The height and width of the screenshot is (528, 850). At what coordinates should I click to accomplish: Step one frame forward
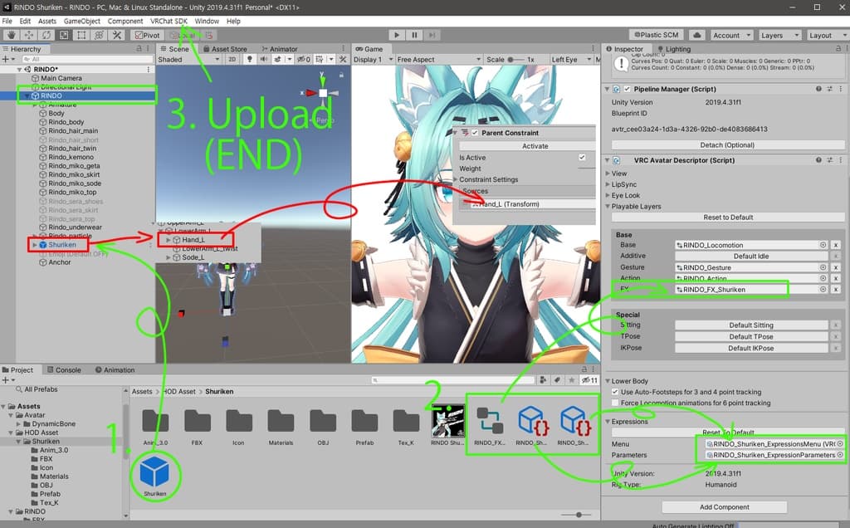click(x=432, y=35)
